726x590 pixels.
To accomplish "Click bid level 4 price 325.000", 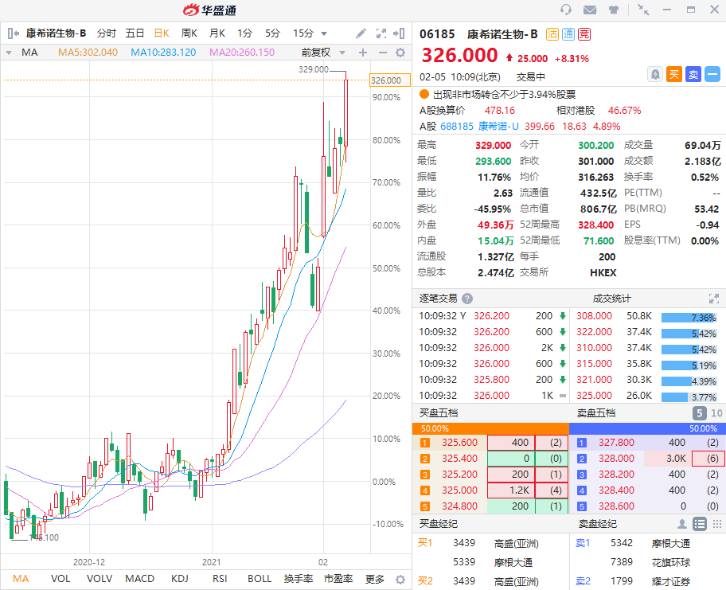I will coord(459,490).
